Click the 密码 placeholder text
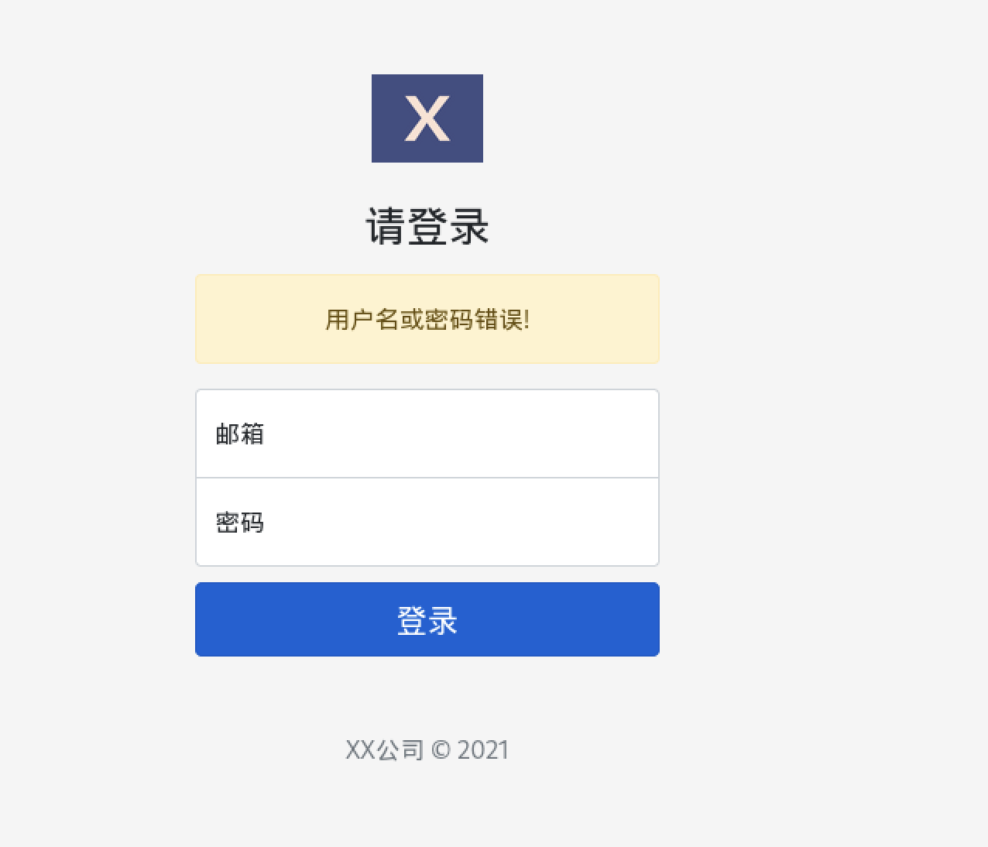The height and width of the screenshot is (847, 988). 240,523
